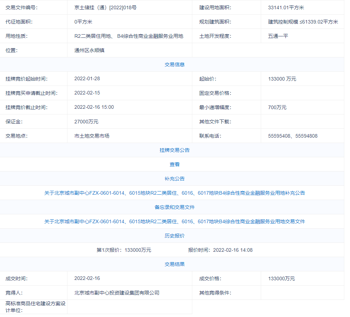This screenshot has height=317, width=350.
Task: Click the 土地开发程度 label
Action: coord(215,36)
